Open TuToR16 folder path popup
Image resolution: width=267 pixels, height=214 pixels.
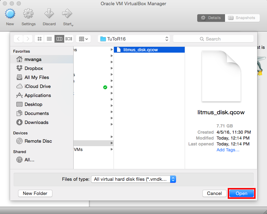tap(134, 39)
